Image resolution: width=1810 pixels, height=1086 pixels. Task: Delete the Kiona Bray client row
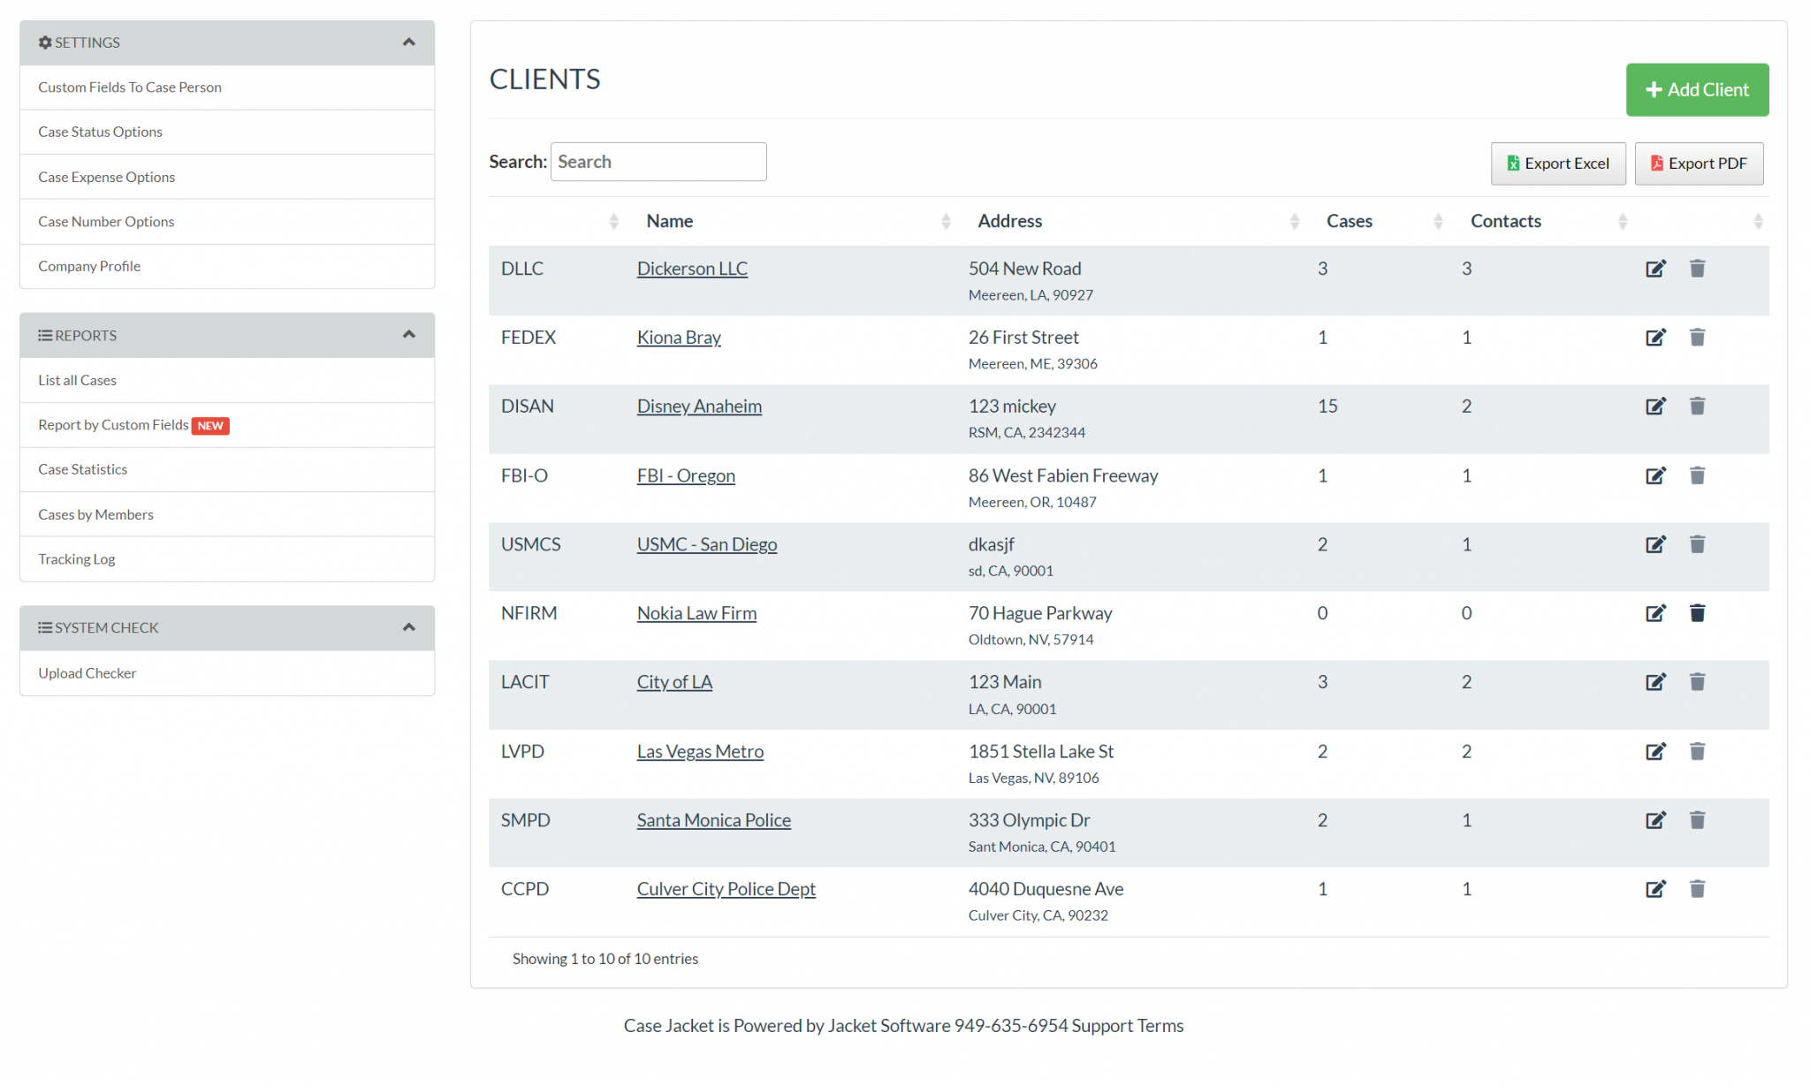(1697, 337)
